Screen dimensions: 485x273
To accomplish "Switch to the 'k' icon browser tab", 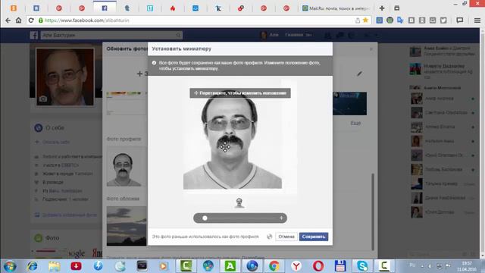I will (218, 8).
